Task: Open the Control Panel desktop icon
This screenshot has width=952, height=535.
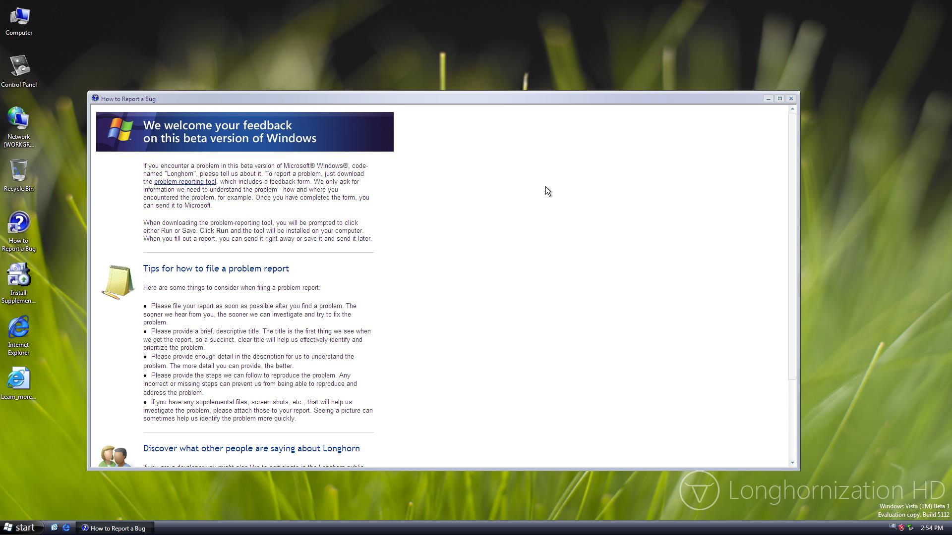Action: (19, 71)
